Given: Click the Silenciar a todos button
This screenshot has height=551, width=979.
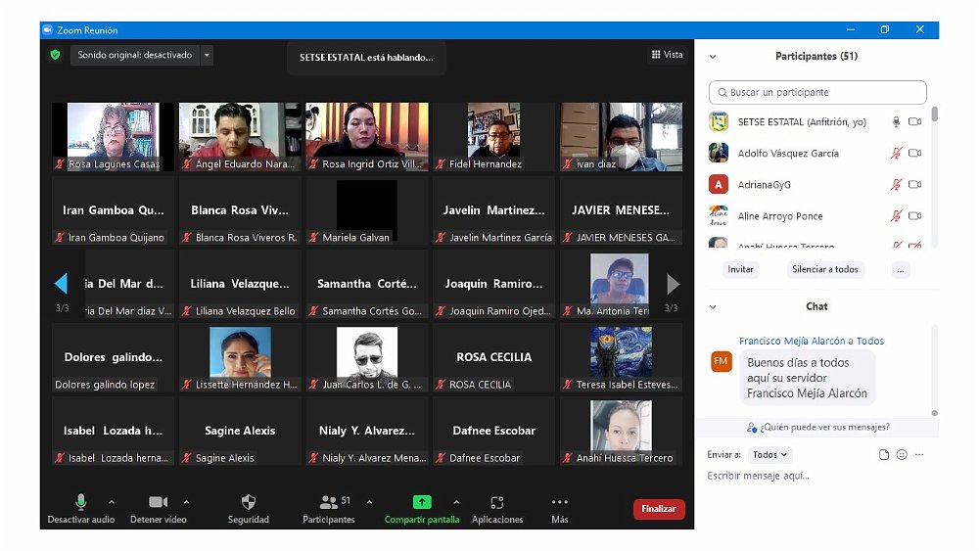Looking at the screenshot, I should [824, 269].
